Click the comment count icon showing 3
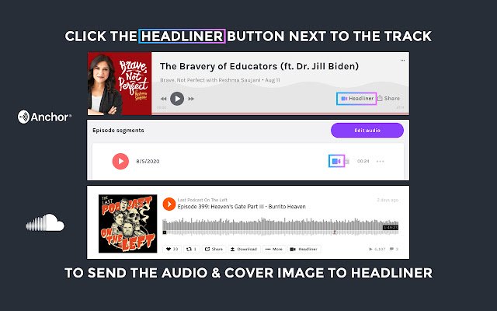Screen dimensions: 497x311 click(394, 249)
